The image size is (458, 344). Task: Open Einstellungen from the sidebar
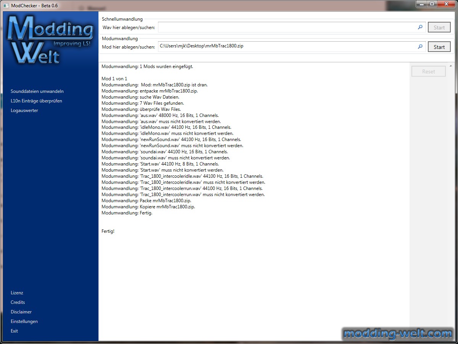coord(24,321)
